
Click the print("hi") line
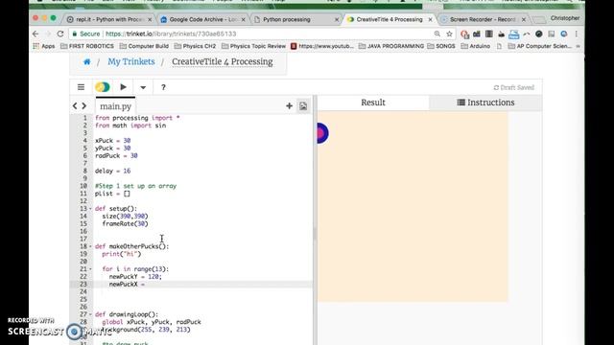122,254
